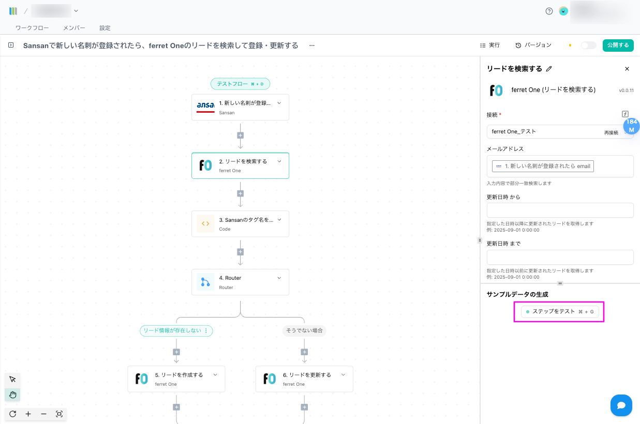Click the zoom in plus icon
Image resolution: width=640 pixels, height=424 pixels.
pyautogui.click(x=28, y=414)
